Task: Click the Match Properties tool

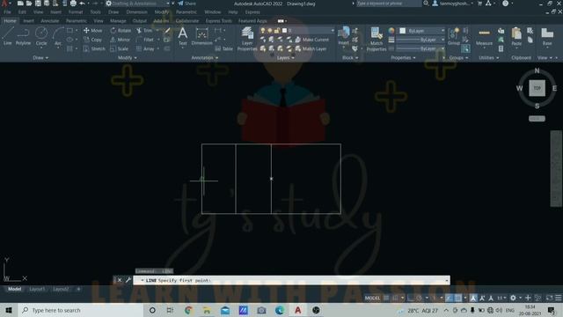Action: pyautogui.click(x=377, y=39)
